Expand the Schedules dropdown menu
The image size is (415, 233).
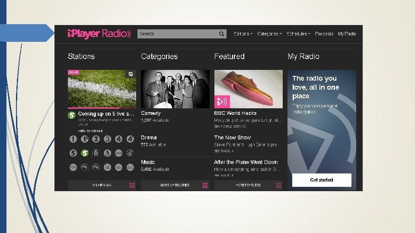299,34
